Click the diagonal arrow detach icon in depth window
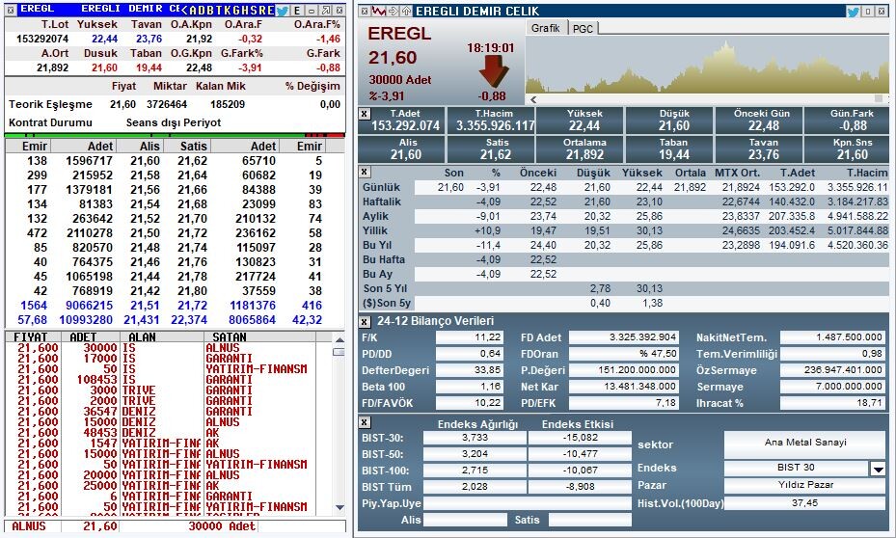 (x=326, y=11)
